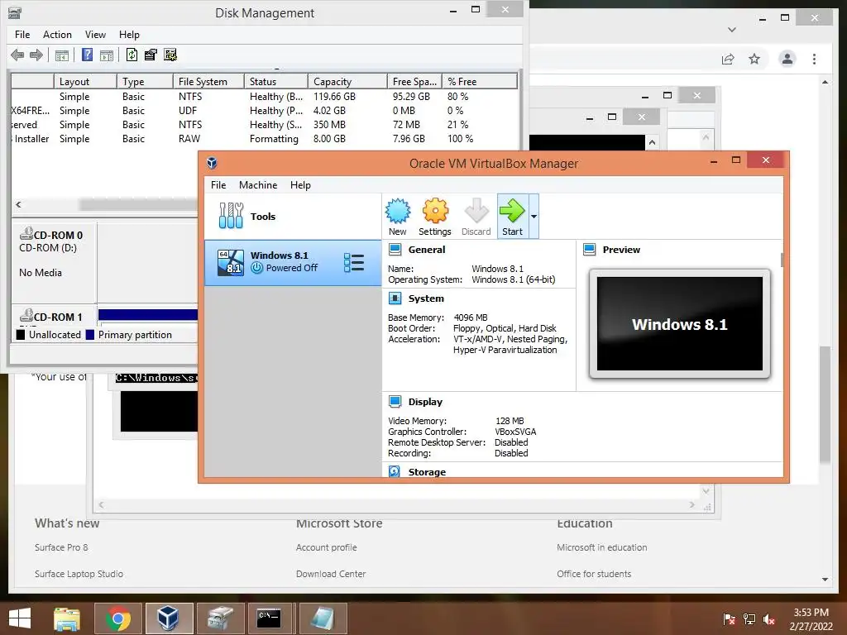Click the Back arrow in Disk Management toolbar
Viewport: 847px width, 635px height.
coord(17,55)
